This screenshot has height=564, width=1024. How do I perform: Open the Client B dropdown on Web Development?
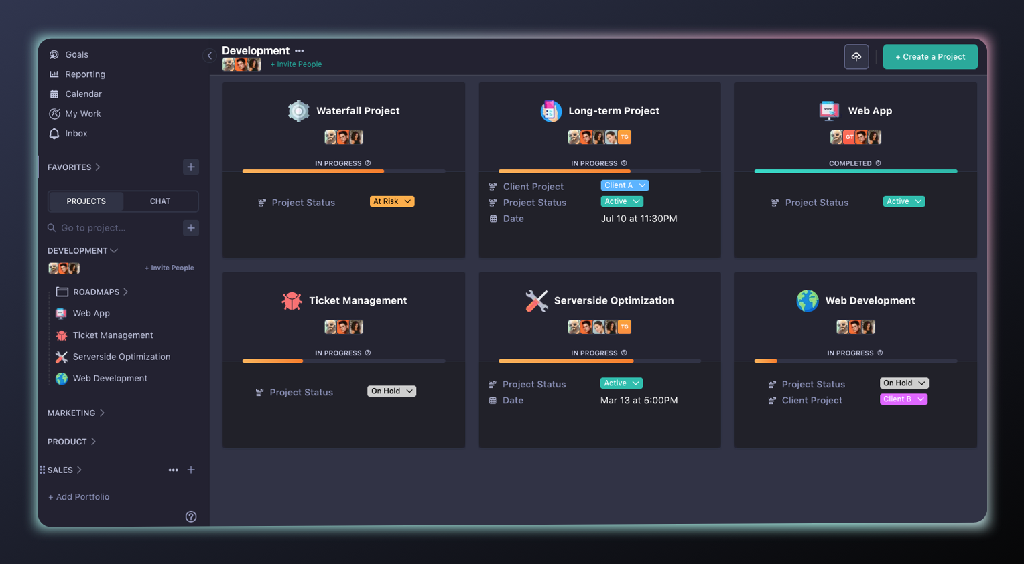(903, 399)
